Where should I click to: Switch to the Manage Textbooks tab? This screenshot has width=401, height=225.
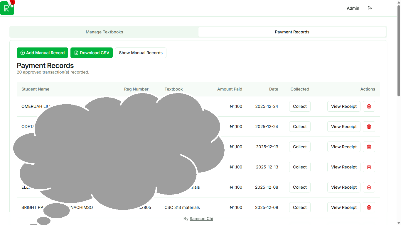click(104, 32)
